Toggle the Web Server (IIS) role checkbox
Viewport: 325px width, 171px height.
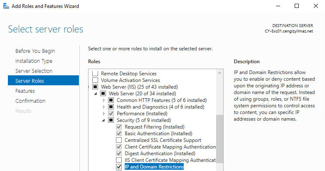pos(95,87)
